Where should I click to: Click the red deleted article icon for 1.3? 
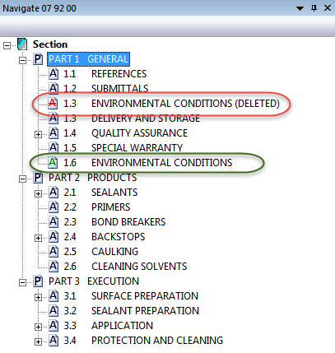(53, 104)
